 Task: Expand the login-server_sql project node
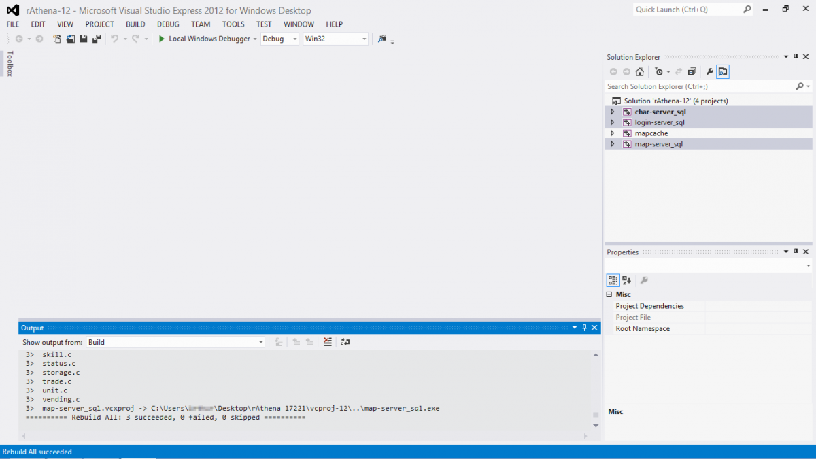pyautogui.click(x=612, y=122)
